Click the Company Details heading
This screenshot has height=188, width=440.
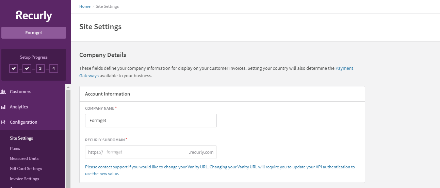103,55
